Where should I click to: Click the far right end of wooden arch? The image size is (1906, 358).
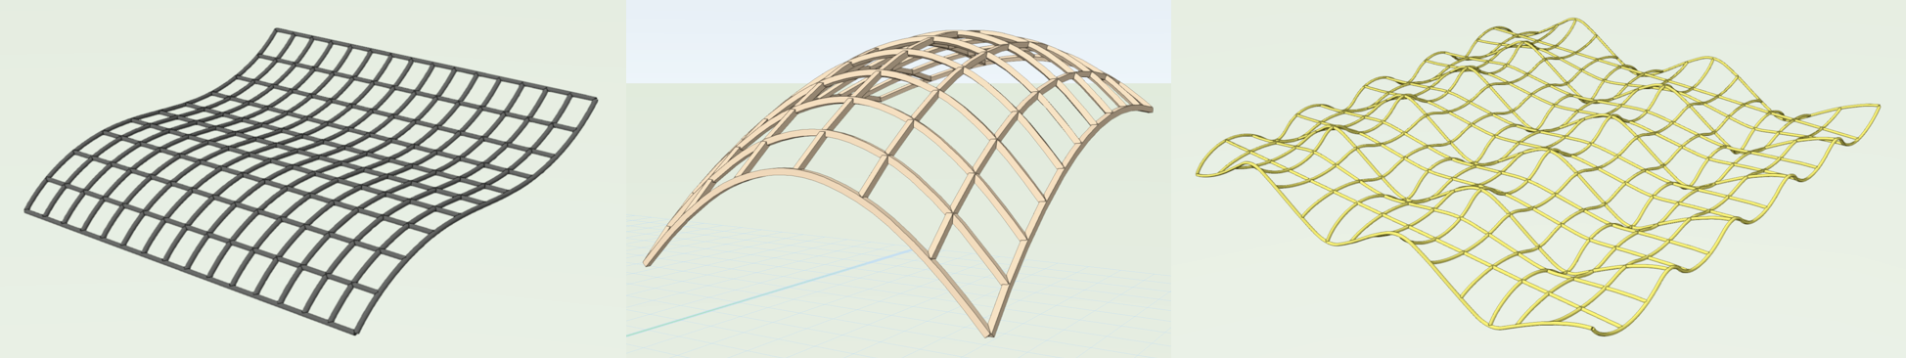pyautogui.click(x=1145, y=111)
